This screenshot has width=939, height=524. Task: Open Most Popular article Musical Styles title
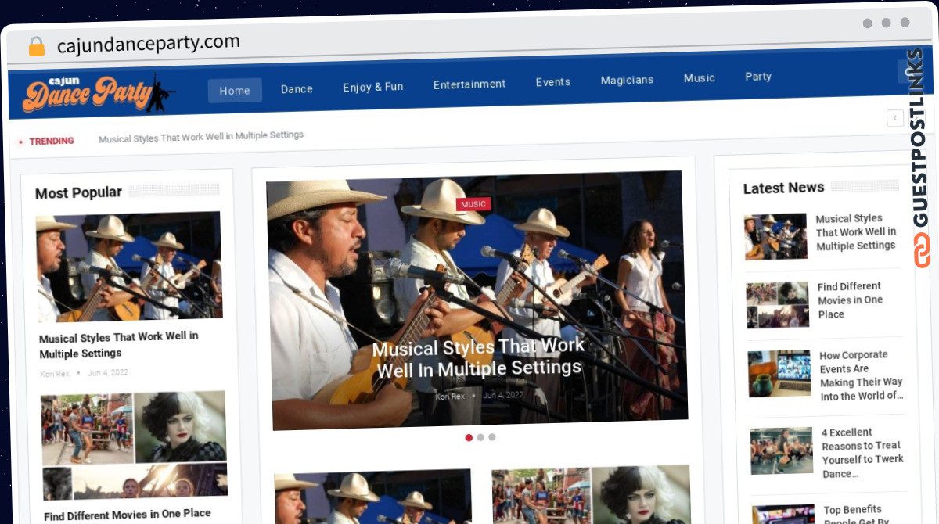pos(119,345)
